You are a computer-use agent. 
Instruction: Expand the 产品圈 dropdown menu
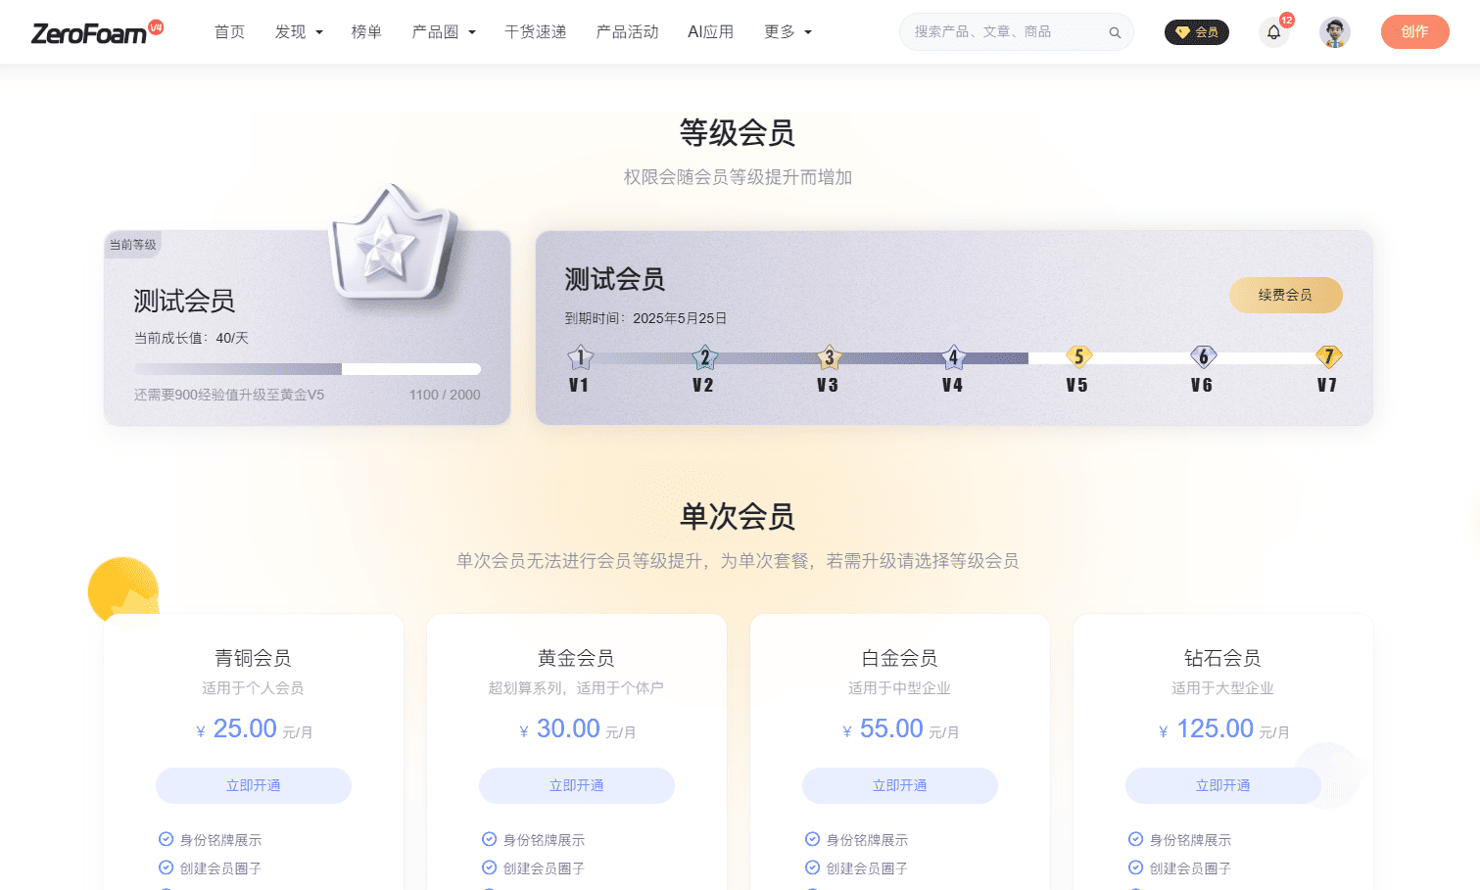(443, 31)
